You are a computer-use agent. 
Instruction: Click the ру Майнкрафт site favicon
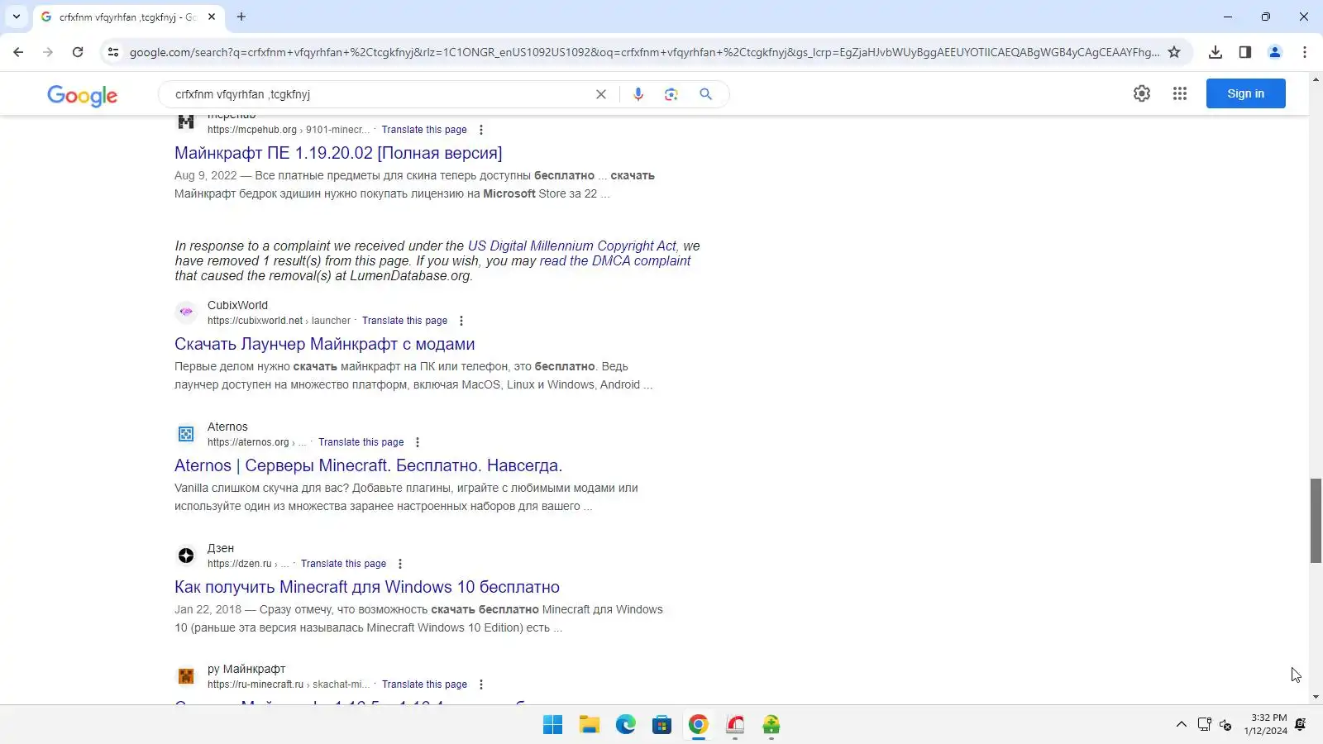(x=186, y=676)
